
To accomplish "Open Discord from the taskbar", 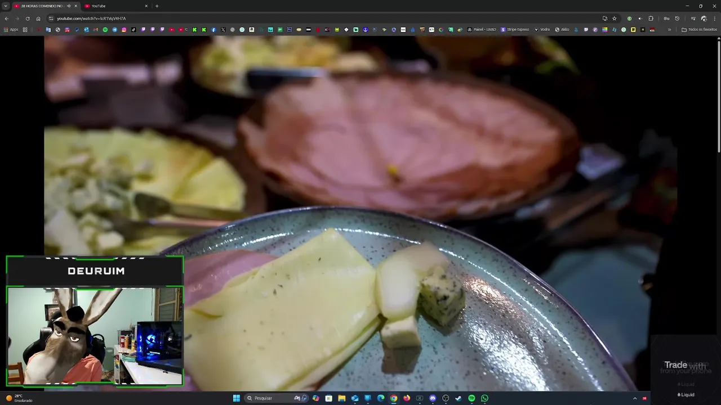I will point(433,398).
